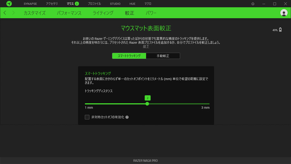
Task: Minimize the Razer Synapse window
Action: pyautogui.click(x=264, y=4)
